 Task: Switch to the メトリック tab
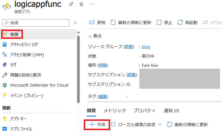pyautogui.click(x=115, y=110)
